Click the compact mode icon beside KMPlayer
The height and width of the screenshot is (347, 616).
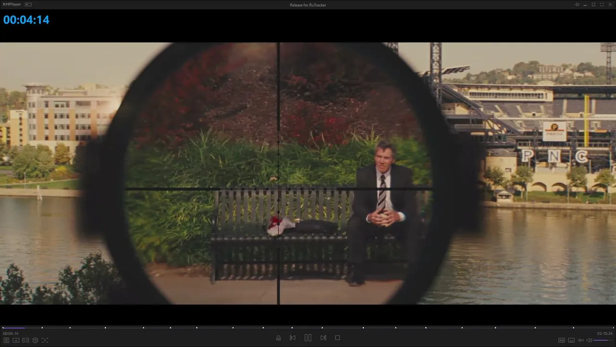coord(28,4)
